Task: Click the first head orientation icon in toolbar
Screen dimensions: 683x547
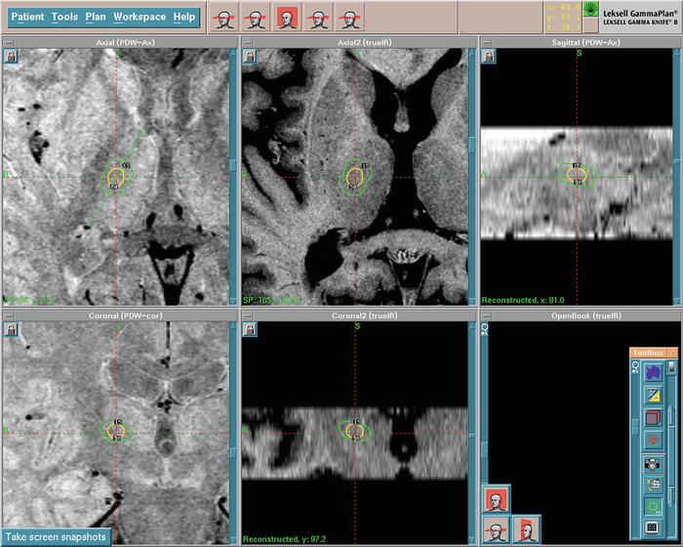Action: tap(225, 17)
